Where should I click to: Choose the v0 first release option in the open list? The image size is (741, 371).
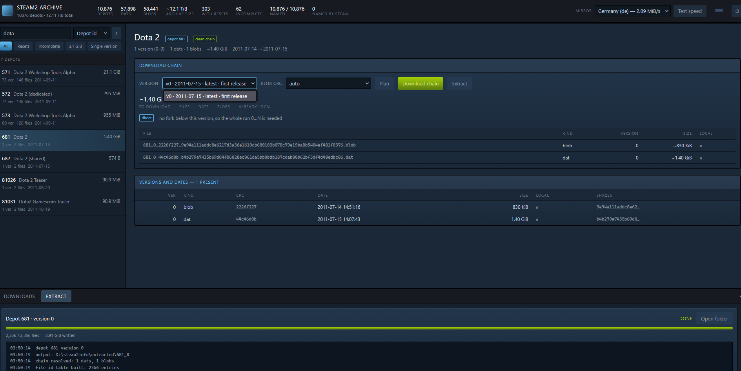point(209,96)
